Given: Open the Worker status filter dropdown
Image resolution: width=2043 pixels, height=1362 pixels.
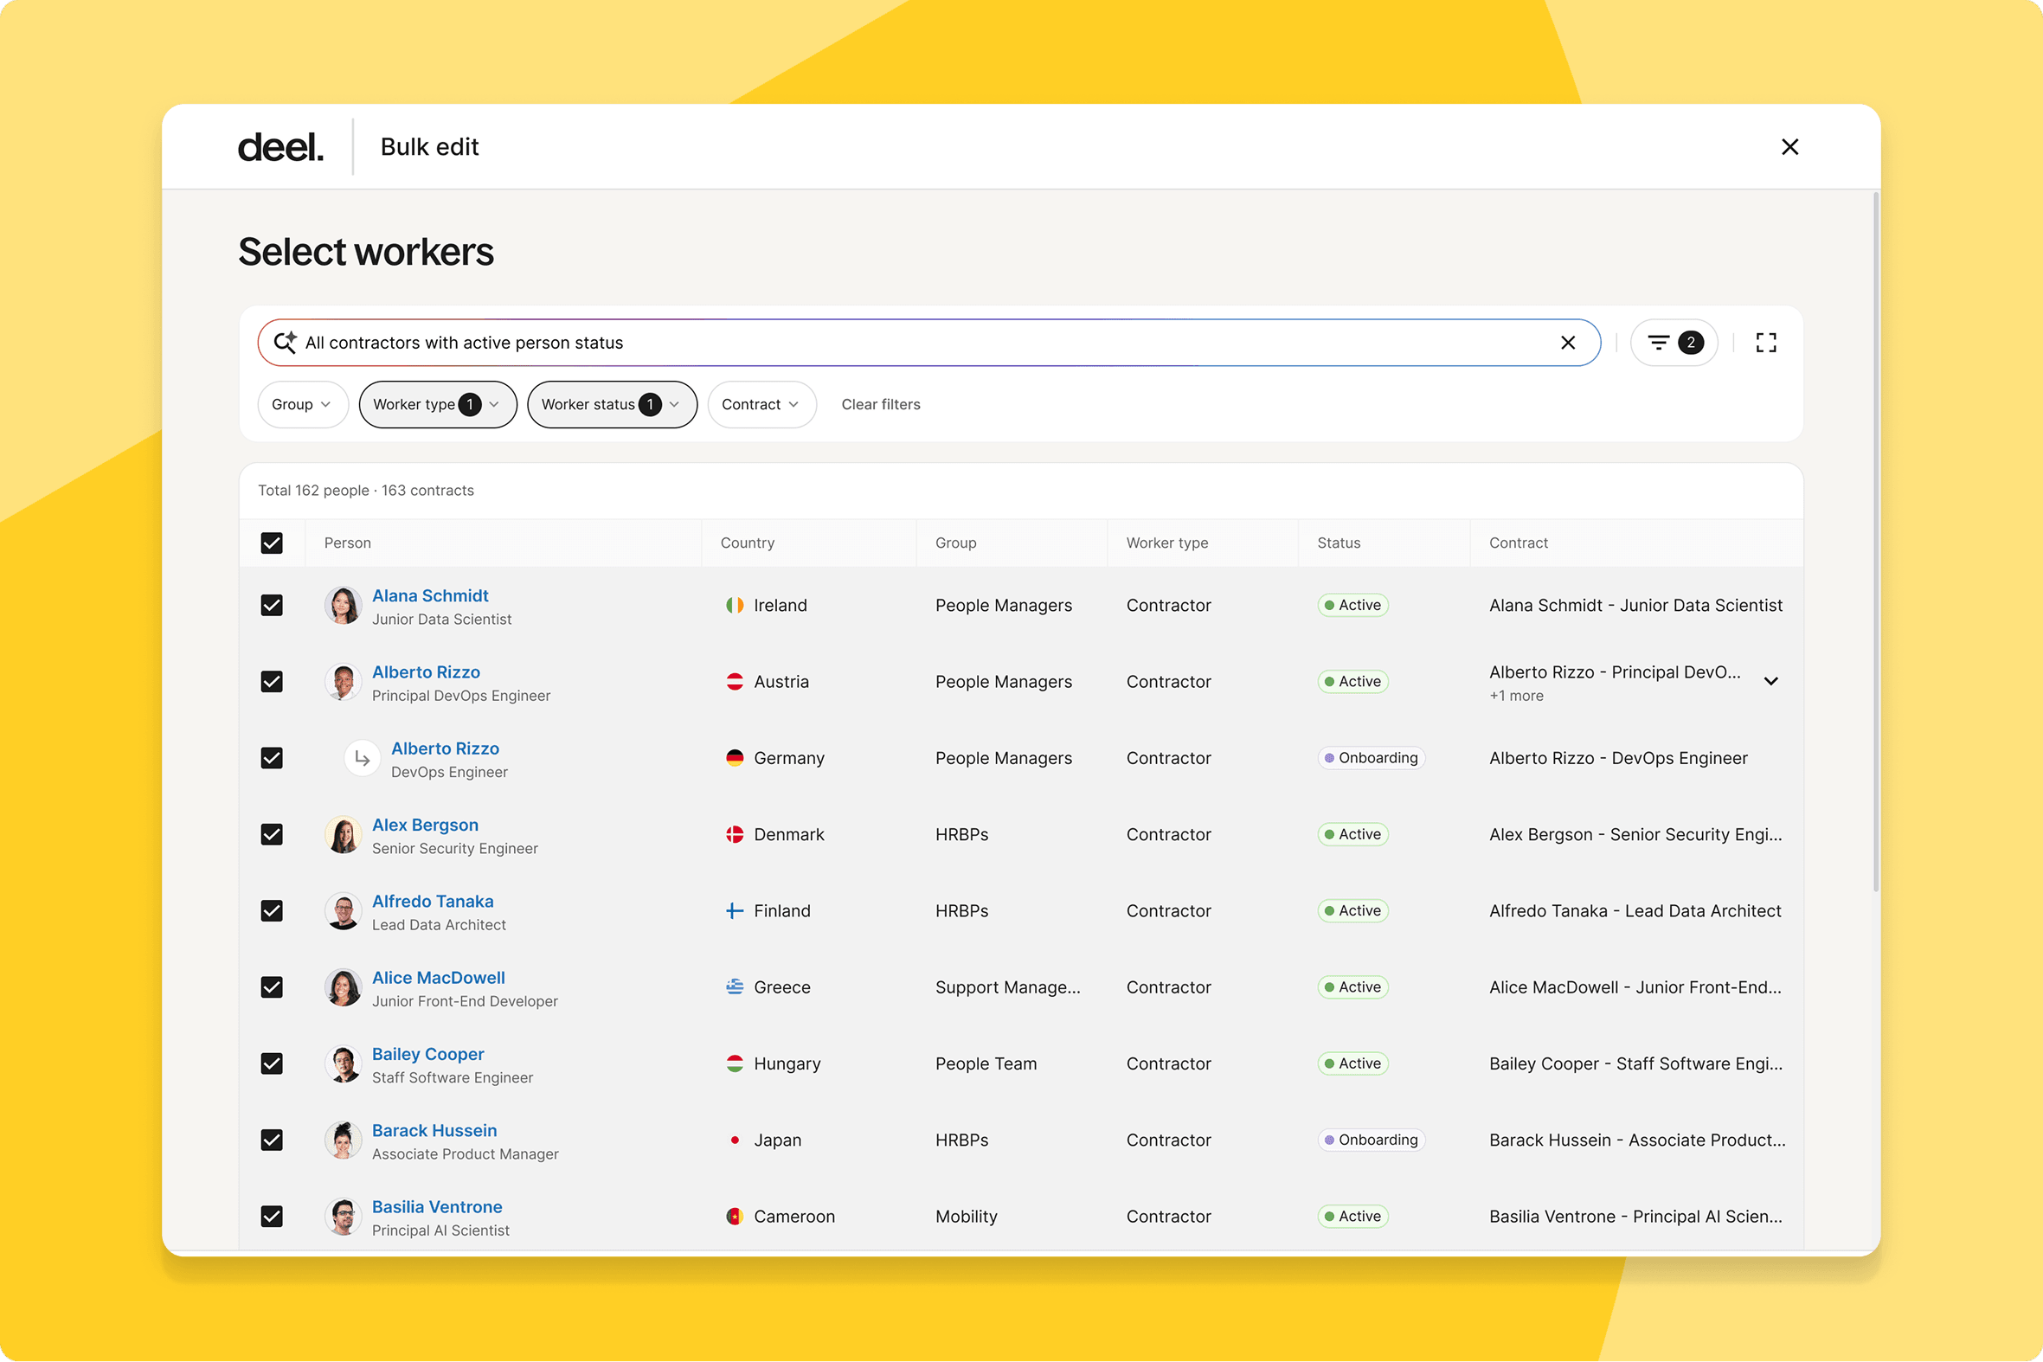Looking at the screenshot, I should [x=612, y=405].
